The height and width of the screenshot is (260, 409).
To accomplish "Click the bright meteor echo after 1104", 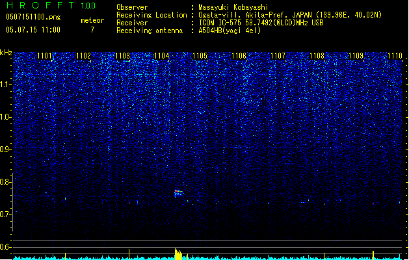I will pos(178,193).
